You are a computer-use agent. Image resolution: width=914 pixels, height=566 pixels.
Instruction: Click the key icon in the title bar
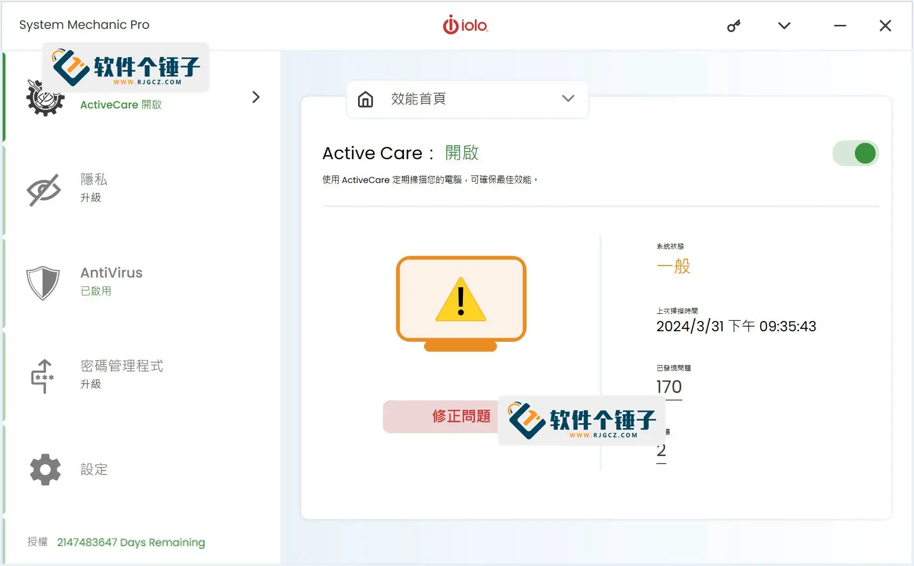coord(734,25)
